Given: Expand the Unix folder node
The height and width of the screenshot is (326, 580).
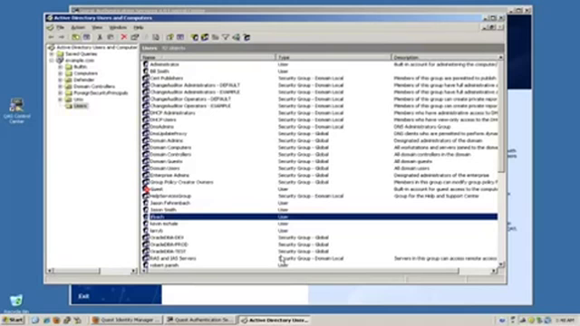Looking at the screenshot, I should pyautogui.click(x=61, y=100).
